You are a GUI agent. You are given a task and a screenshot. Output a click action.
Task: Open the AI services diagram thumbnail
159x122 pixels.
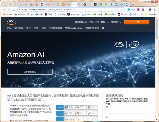(x=77, y=113)
